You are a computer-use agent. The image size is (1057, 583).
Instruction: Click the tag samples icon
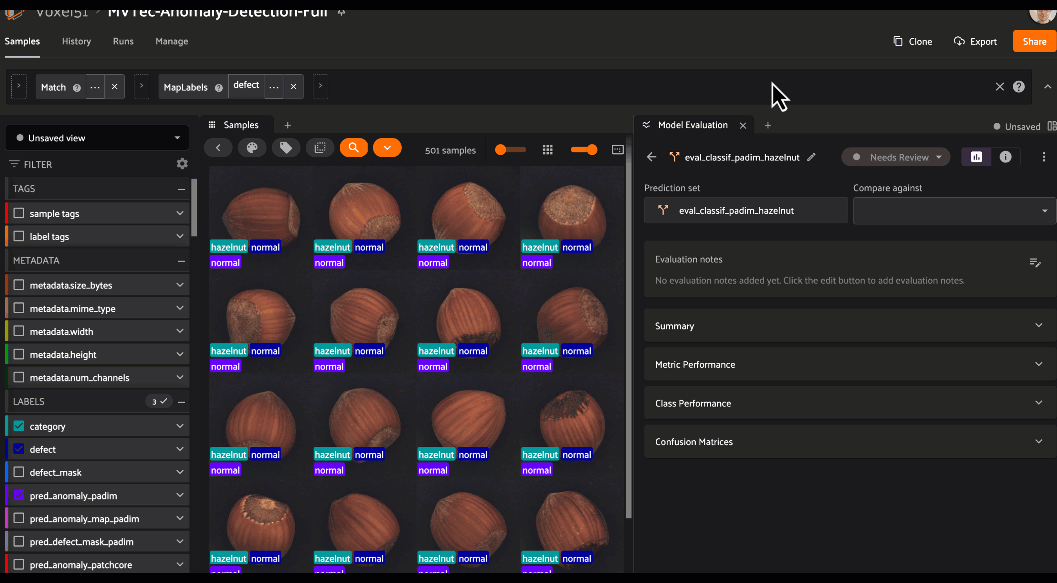pyautogui.click(x=286, y=148)
